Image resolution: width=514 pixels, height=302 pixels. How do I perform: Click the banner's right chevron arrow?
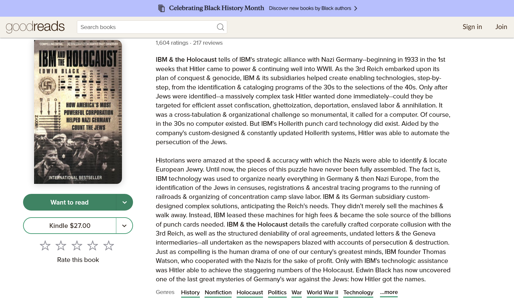356,8
